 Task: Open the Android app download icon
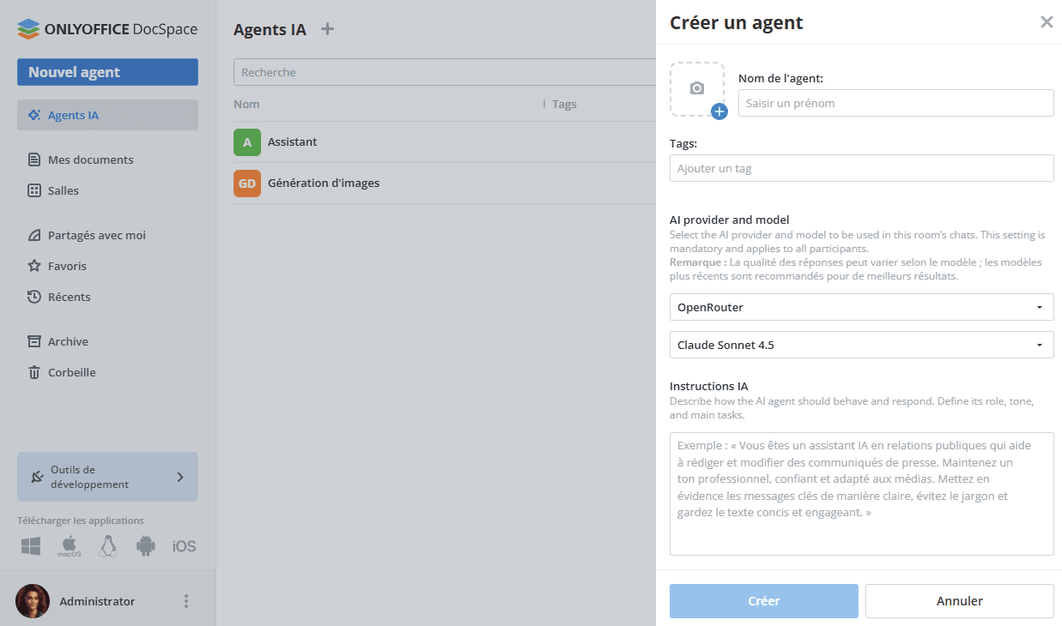(146, 546)
